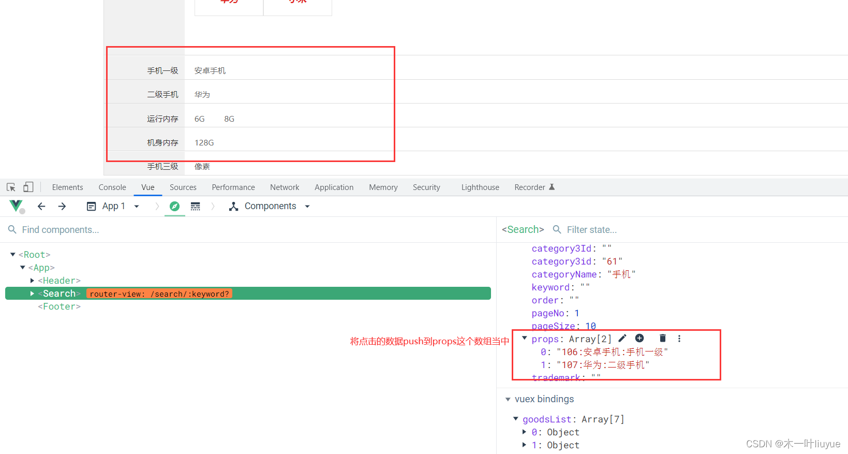The height and width of the screenshot is (454, 848).
Task: Click the pencil edit icon beside props
Action: click(x=622, y=338)
